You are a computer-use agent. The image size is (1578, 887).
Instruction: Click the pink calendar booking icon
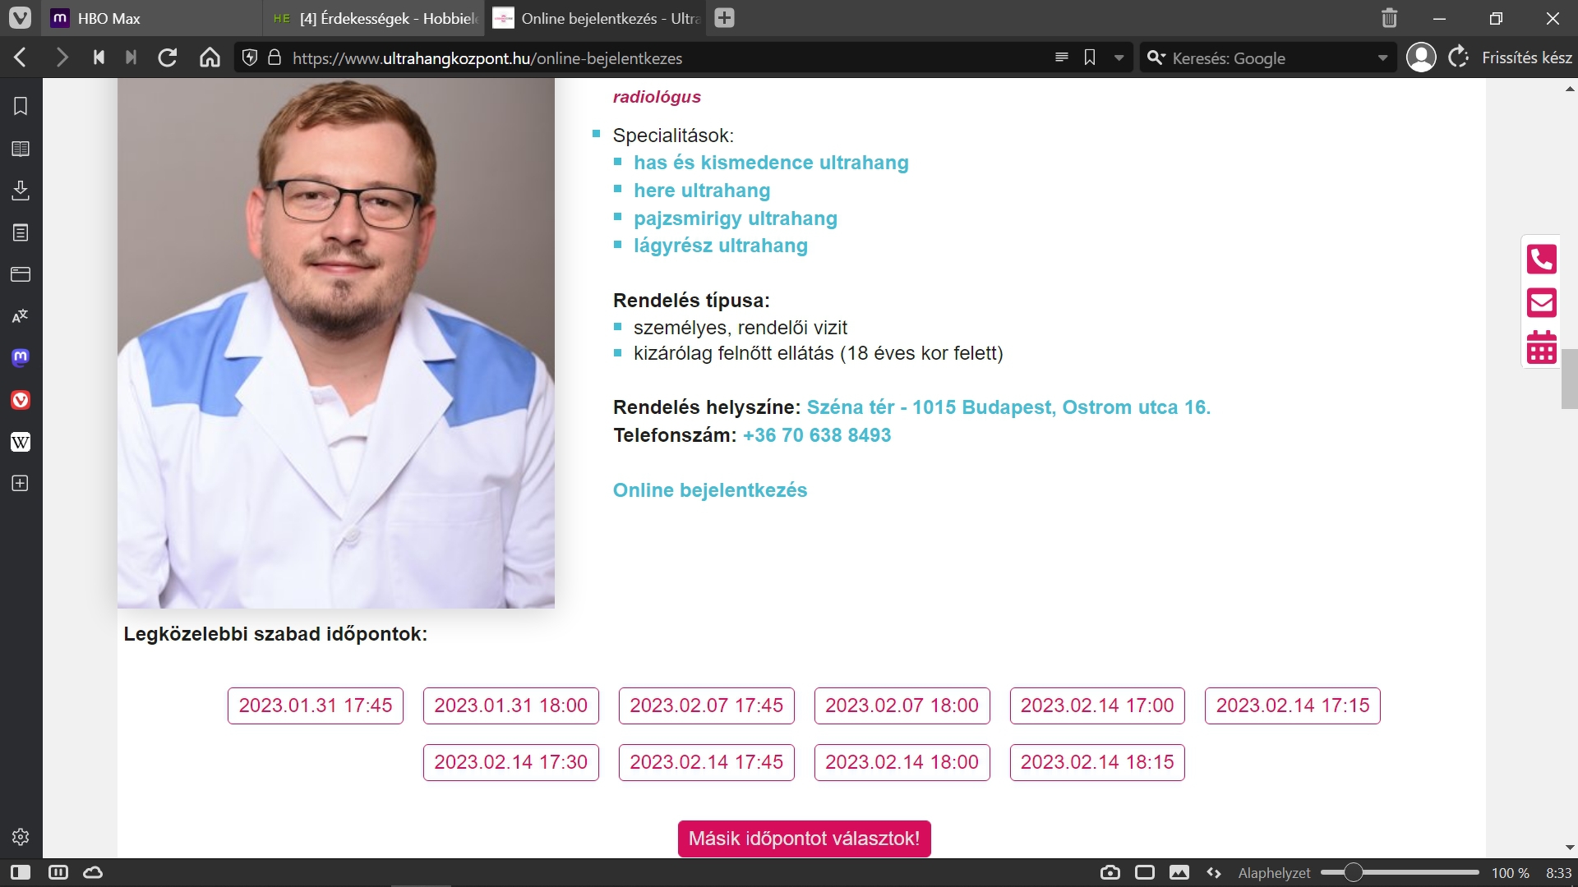coord(1541,347)
